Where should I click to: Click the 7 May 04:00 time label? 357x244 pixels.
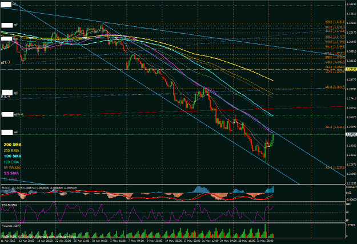tap(136, 241)
